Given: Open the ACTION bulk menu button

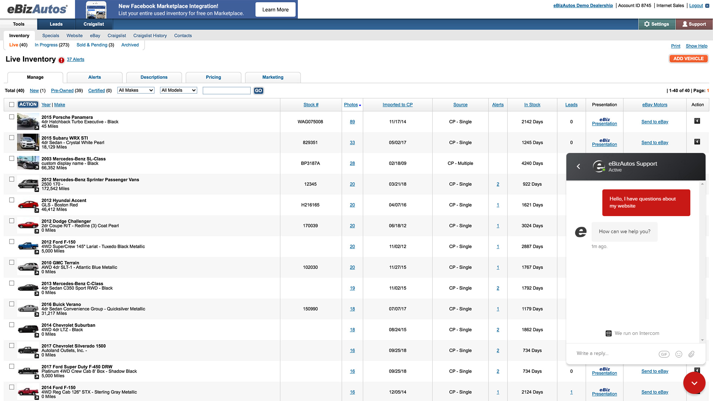Looking at the screenshot, I should click(28, 104).
